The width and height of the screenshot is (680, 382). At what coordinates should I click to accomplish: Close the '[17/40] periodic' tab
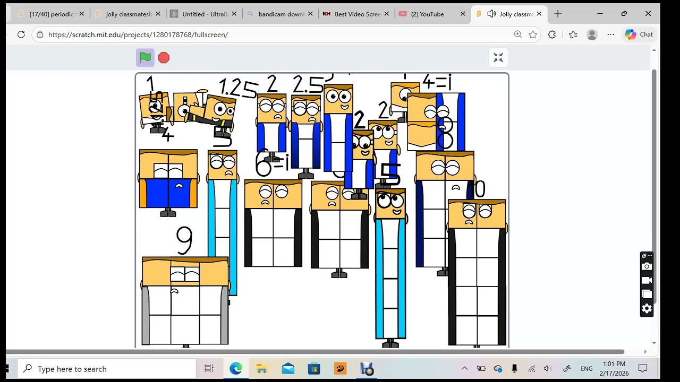pos(82,14)
